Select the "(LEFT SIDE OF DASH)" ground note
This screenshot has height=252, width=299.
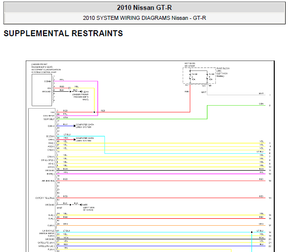tap(89, 209)
